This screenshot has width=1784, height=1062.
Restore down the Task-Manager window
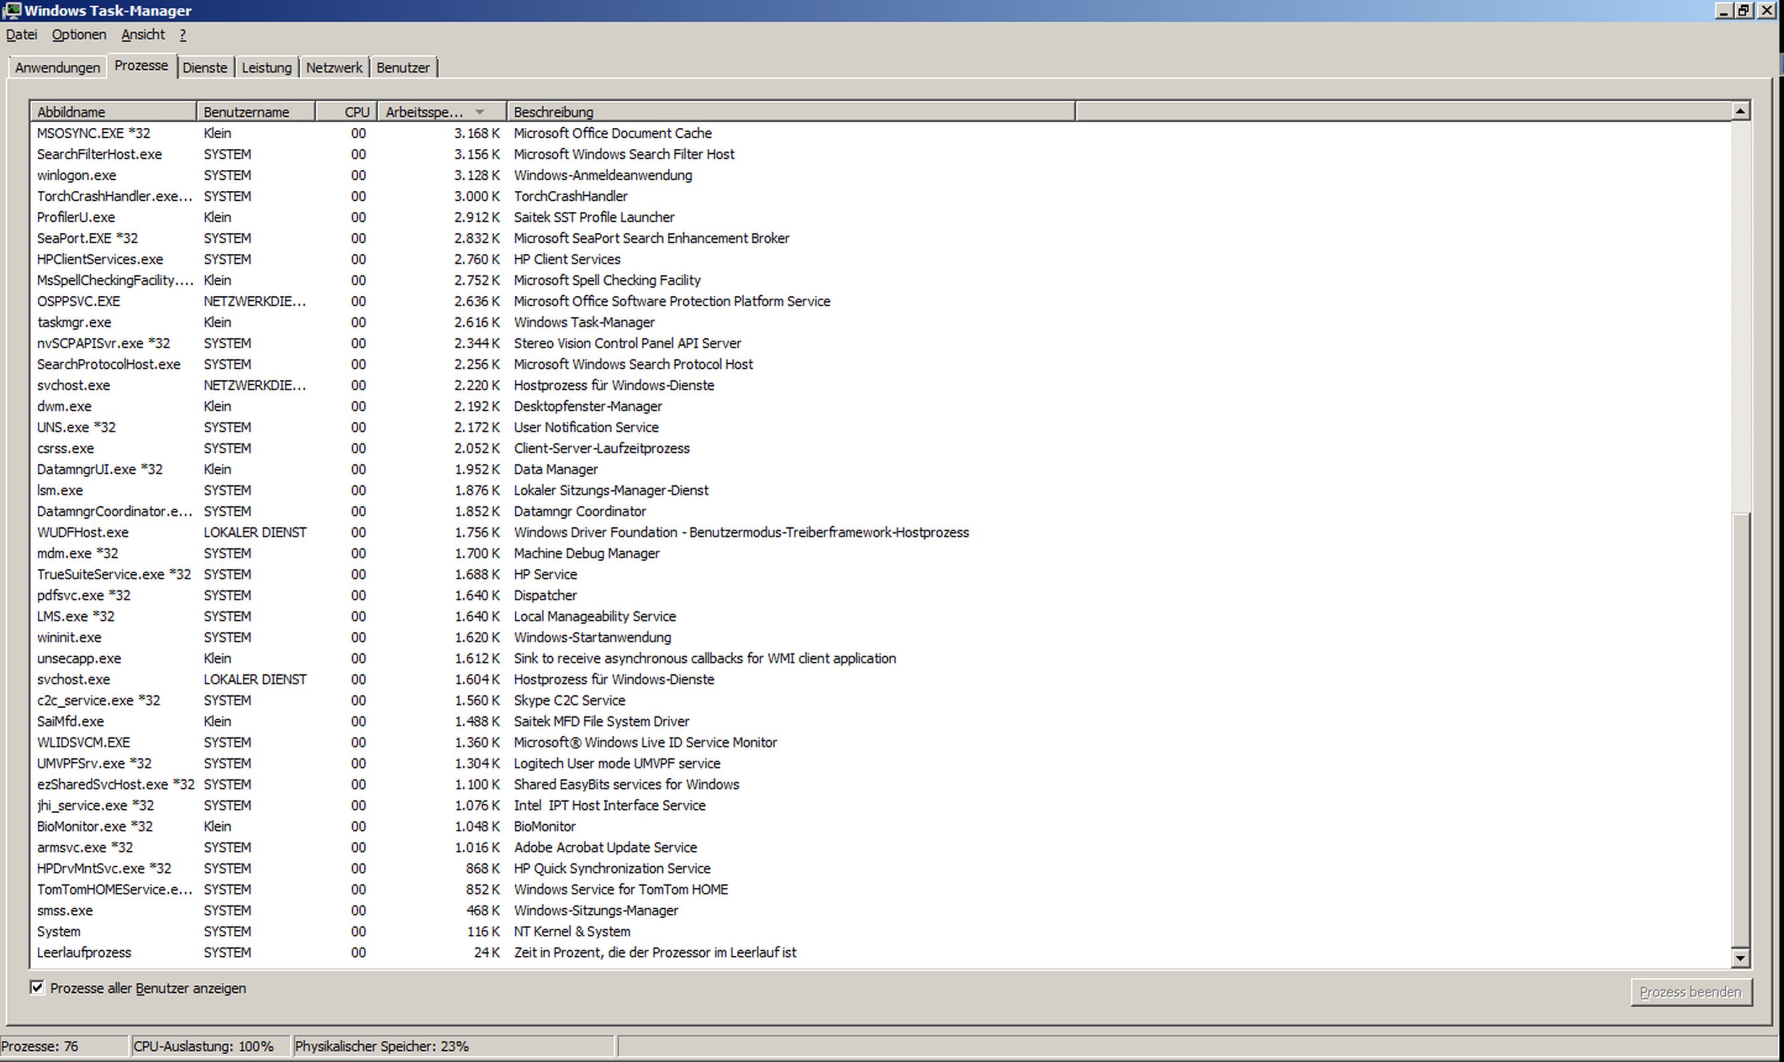(1744, 10)
